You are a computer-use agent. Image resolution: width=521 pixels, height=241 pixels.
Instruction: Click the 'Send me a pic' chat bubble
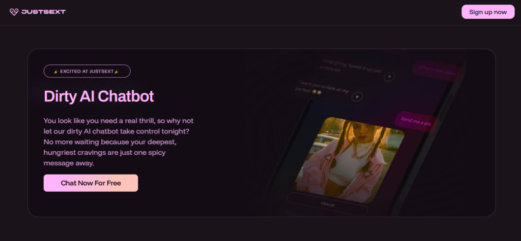pos(416,121)
